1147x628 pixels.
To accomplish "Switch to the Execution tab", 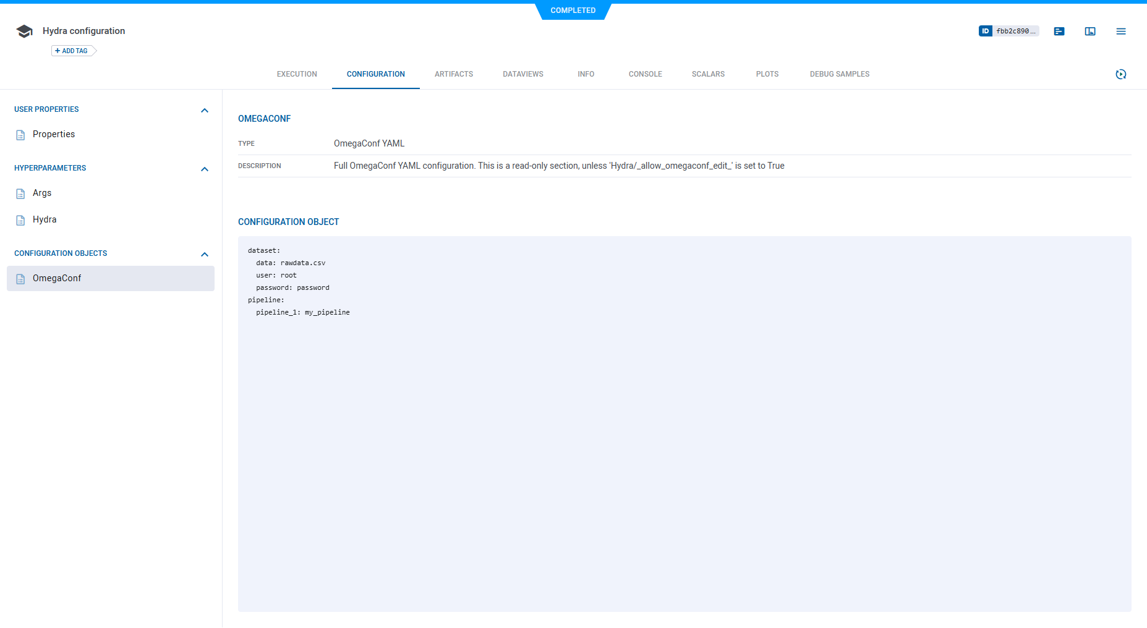I will [297, 74].
